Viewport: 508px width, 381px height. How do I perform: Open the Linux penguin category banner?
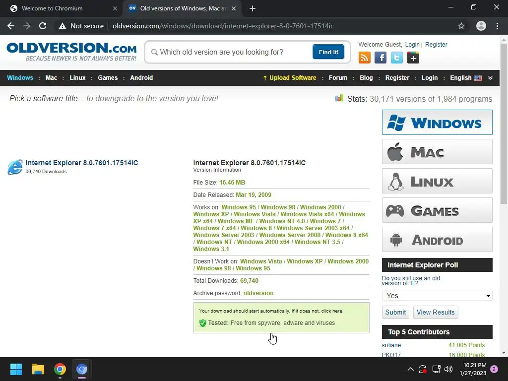click(437, 181)
